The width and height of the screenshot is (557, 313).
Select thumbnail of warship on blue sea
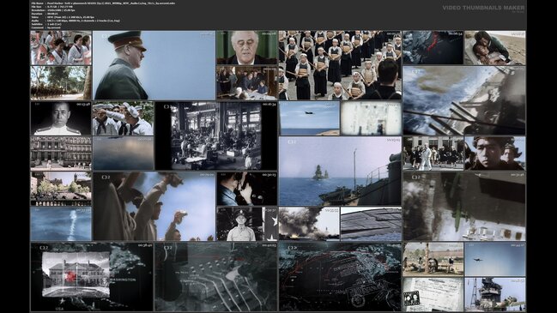[340, 171]
